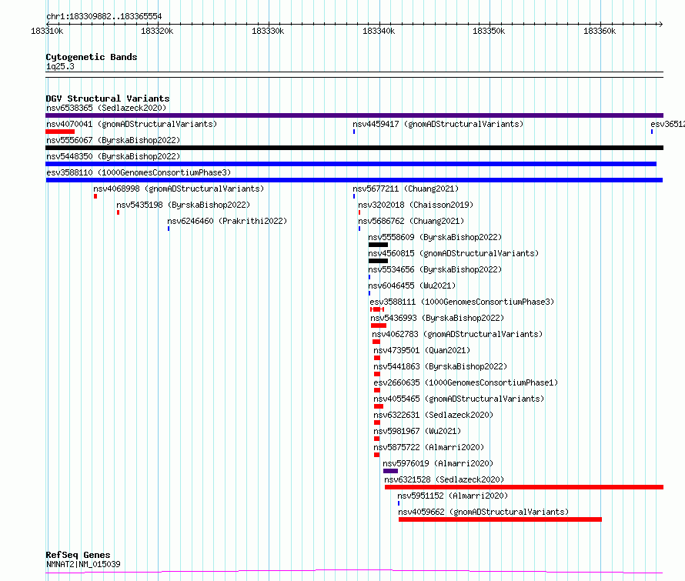Click the 183320k ruler position
The image size is (685, 581).
coord(157,31)
